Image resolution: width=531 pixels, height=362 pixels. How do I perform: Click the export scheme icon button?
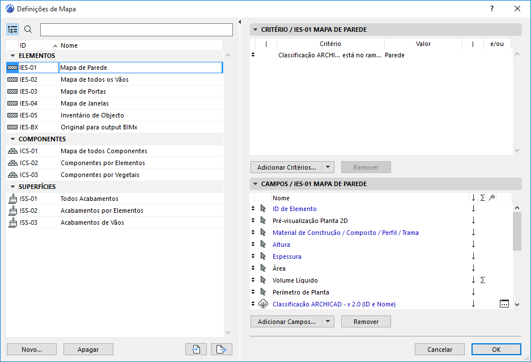(222, 349)
